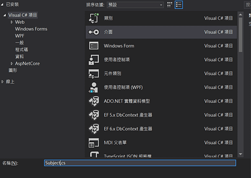Click the EF 5.x DbContext 產生器 icon
This screenshot has height=178, width=251.
(94, 115)
